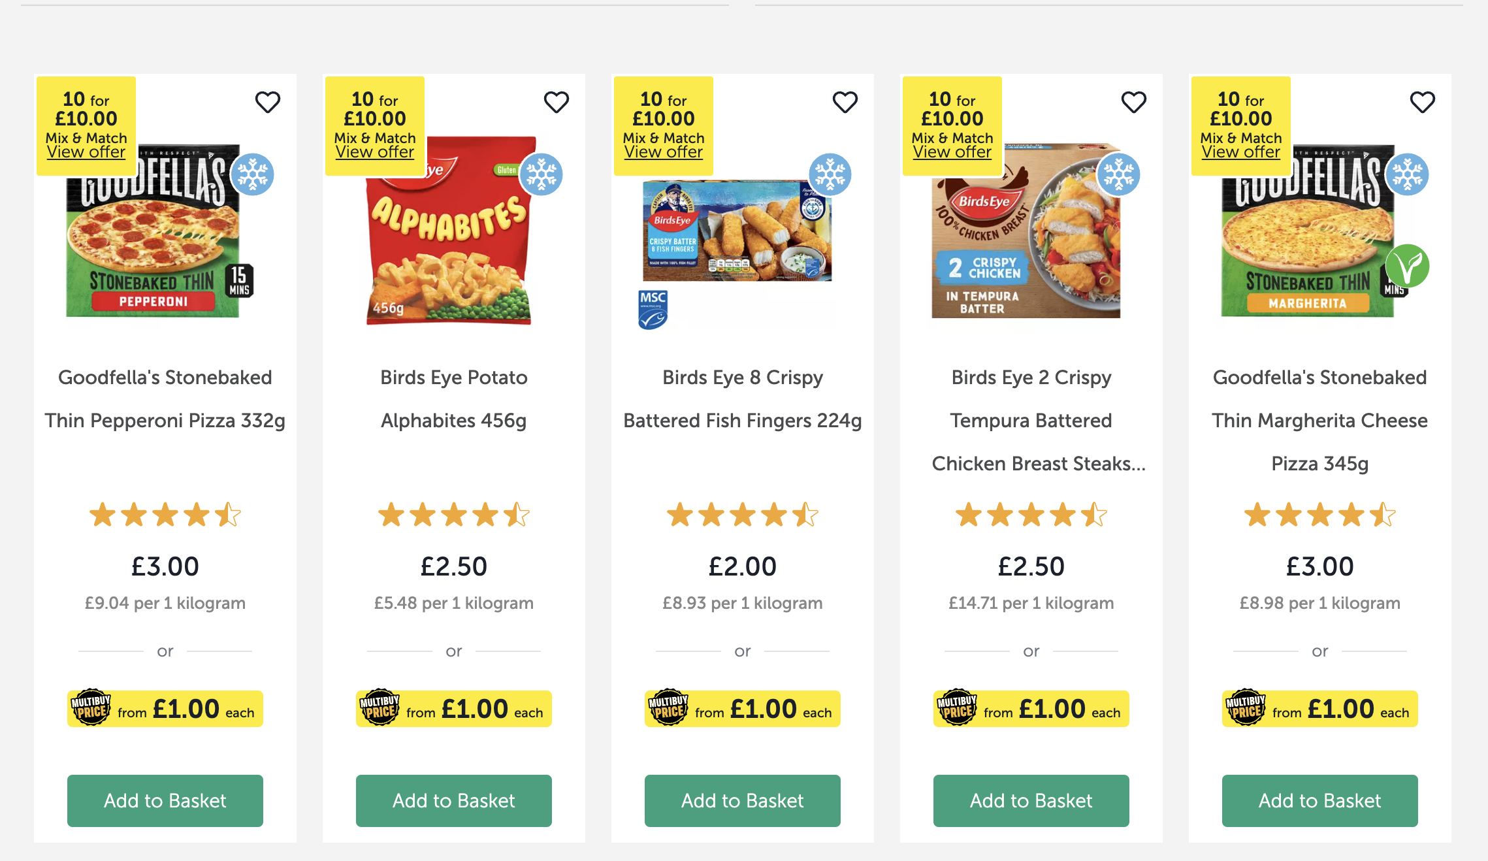
Task: Add Birds Eye Alphabites to basket
Action: [x=454, y=800]
